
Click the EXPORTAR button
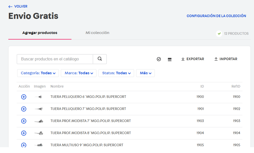pos(193,59)
